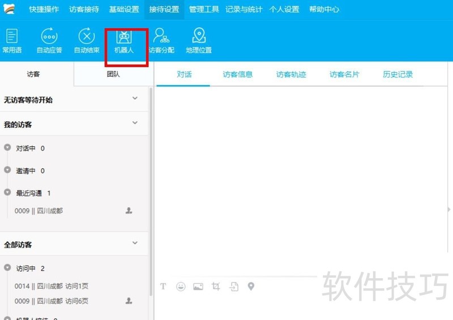Open the 访客接待 menu
Image resolution: width=453 pixels, height=320 pixels.
(x=84, y=9)
